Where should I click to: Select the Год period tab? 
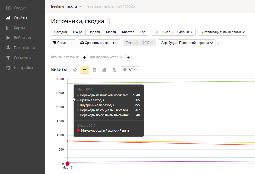point(143,32)
